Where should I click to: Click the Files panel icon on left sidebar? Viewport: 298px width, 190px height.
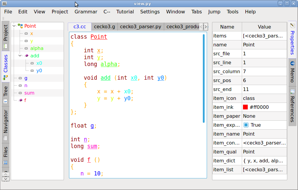pyautogui.click(x=5, y=163)
